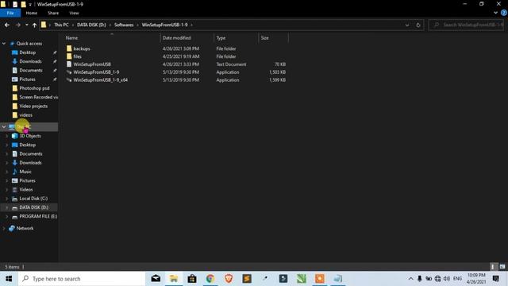
Task: Collapse the Quick access section
Action: 4,44
